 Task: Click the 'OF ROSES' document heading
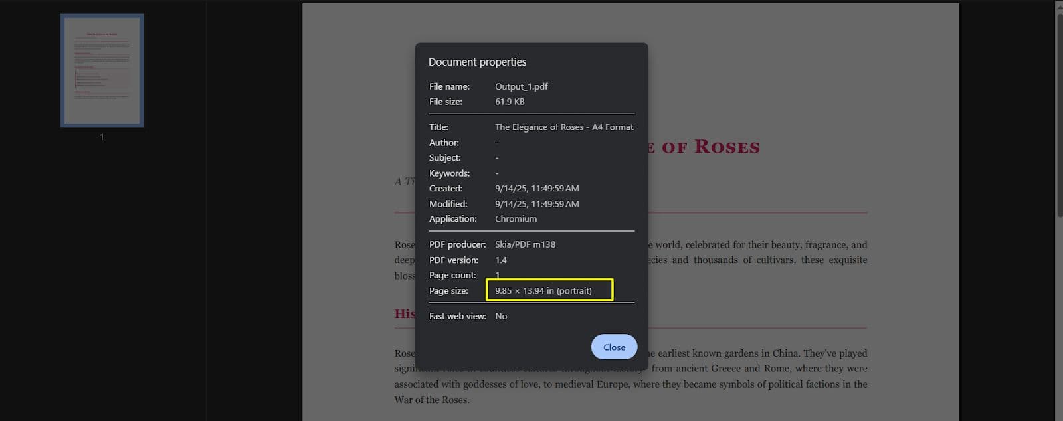[710, 147]
